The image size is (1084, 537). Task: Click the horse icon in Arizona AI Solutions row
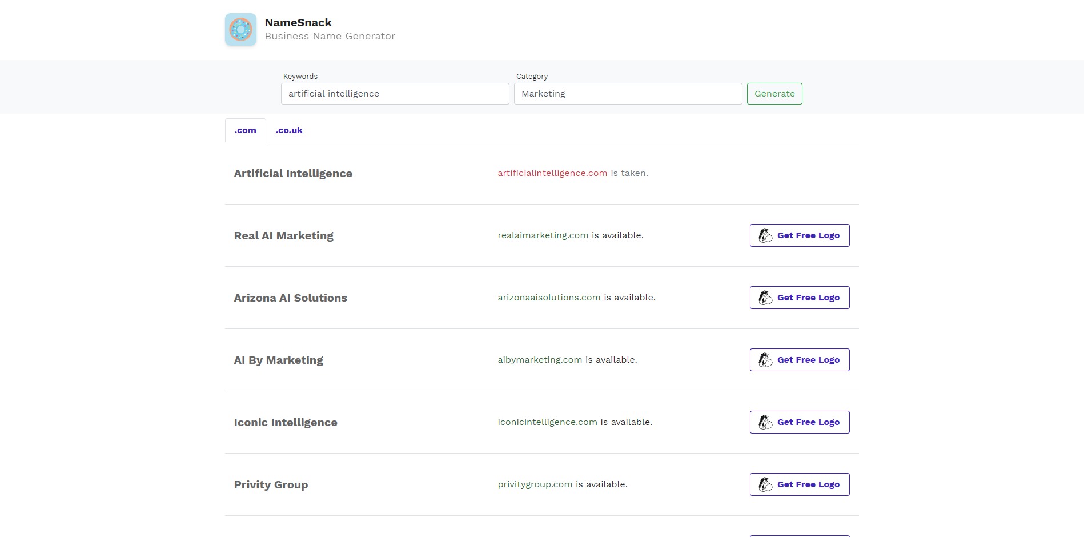coord(765,298)
